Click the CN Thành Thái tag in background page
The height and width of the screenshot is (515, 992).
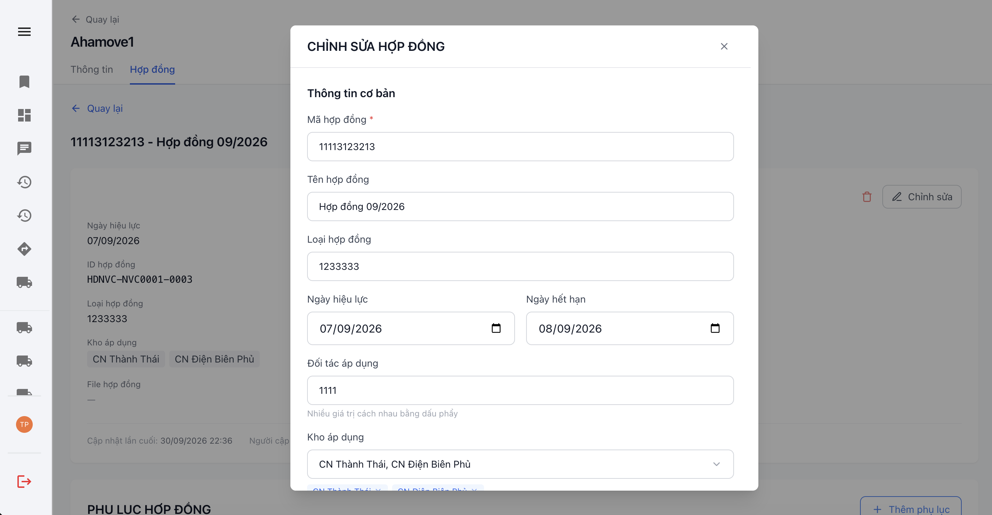point(126,359)
